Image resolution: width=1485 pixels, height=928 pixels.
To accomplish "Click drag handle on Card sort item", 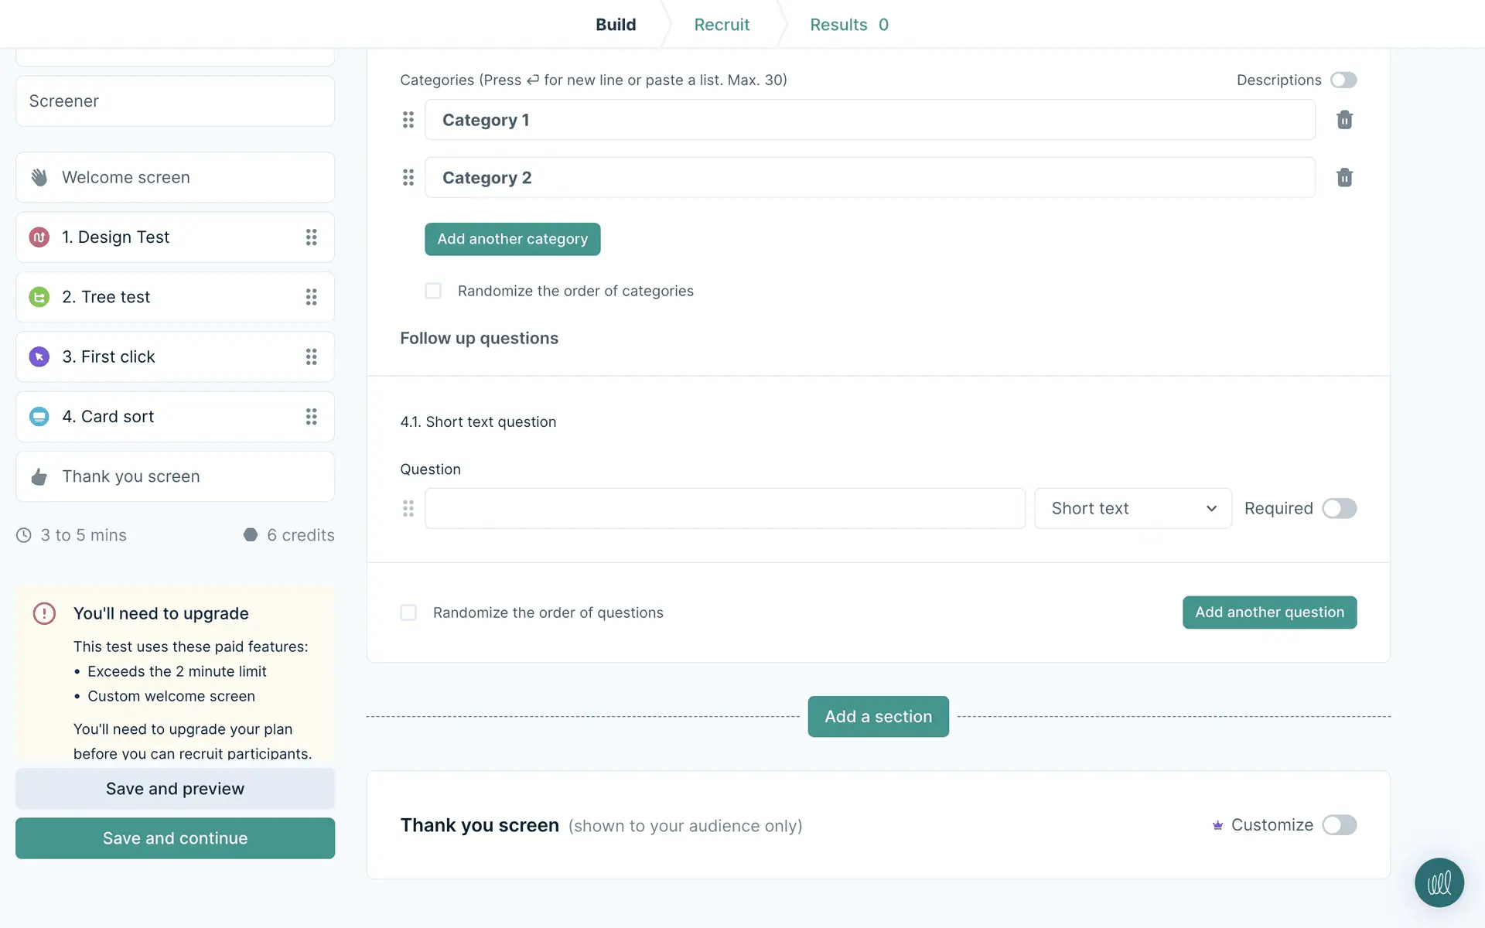I will (311, 417).
